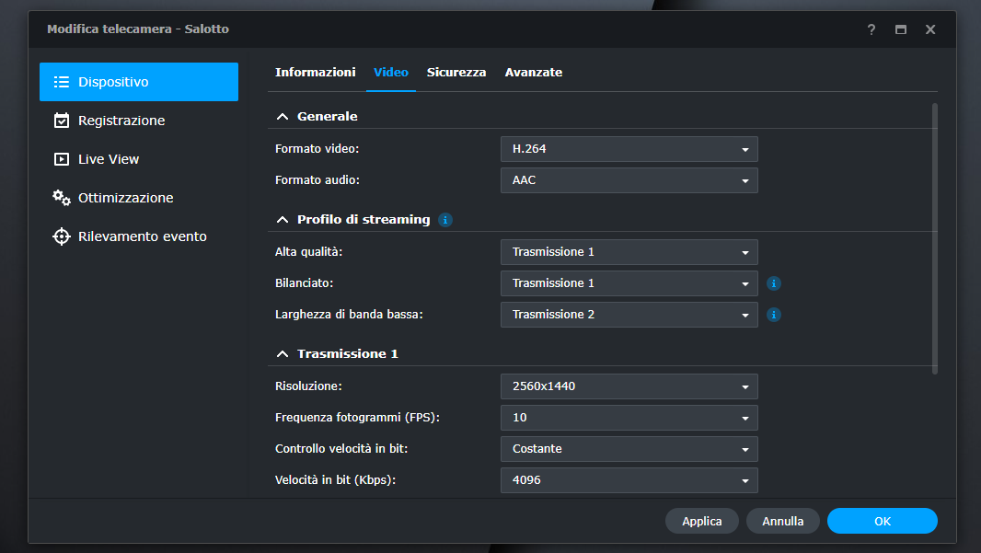Show info icon next to Bilanciato
The image size is (981, 553).
pos(774,283)
